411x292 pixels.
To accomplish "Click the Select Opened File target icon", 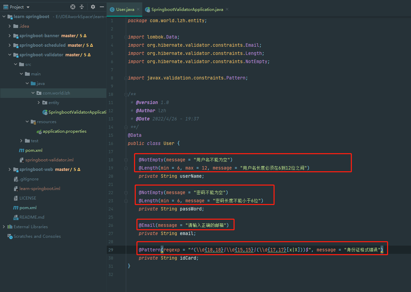I will [72, 7].
